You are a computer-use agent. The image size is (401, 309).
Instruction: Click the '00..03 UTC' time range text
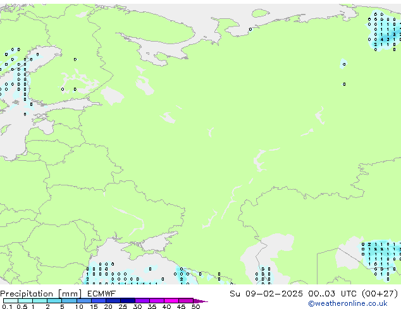pos(333,294)
